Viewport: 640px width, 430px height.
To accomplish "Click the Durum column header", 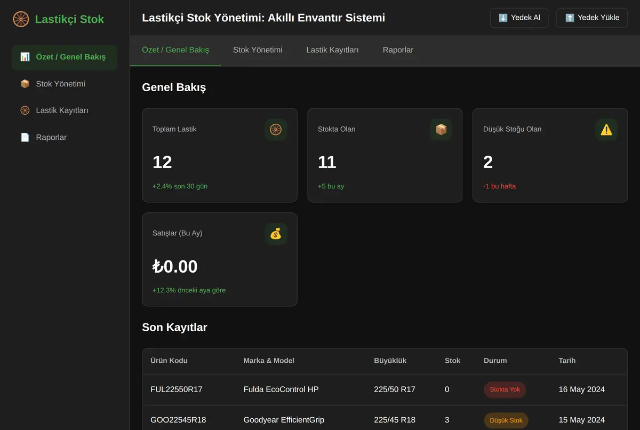I will 495,361.
